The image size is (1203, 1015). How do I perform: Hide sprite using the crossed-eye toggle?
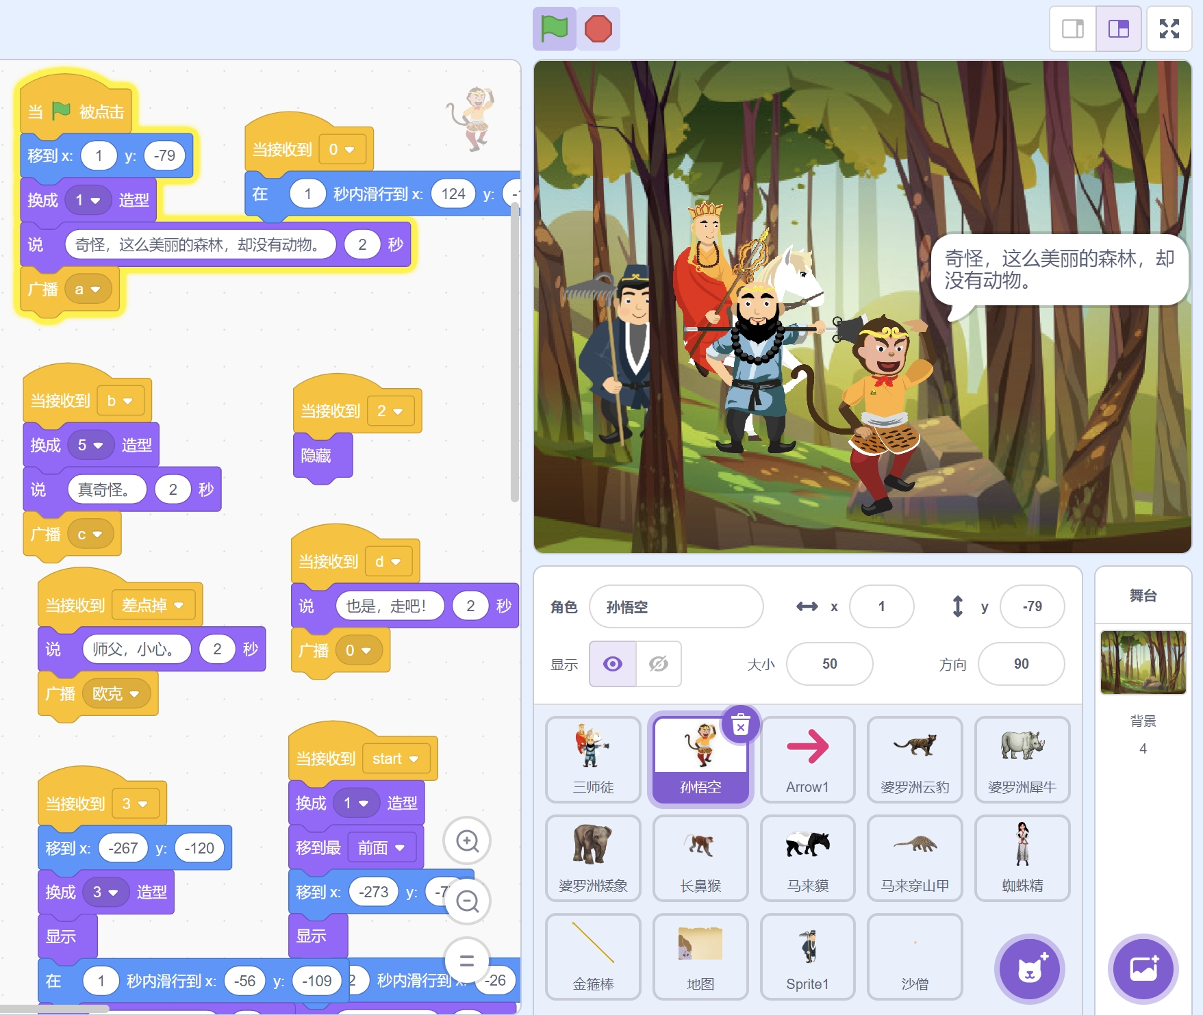pyautogui.click(x=658, y=664)
